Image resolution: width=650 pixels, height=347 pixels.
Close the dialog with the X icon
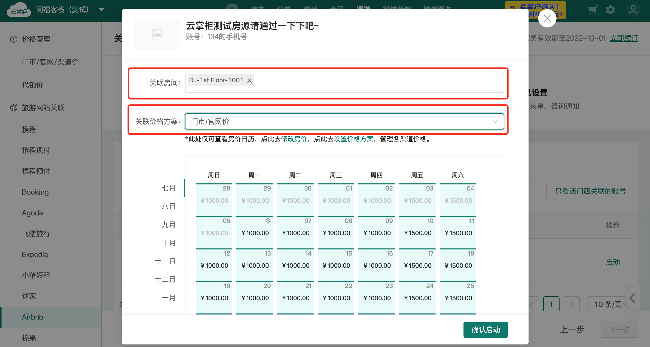tap(547, 18)
